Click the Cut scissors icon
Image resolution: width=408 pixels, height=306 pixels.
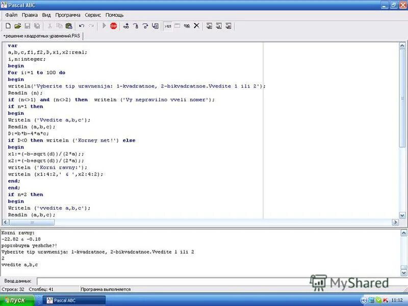[49, 26]
